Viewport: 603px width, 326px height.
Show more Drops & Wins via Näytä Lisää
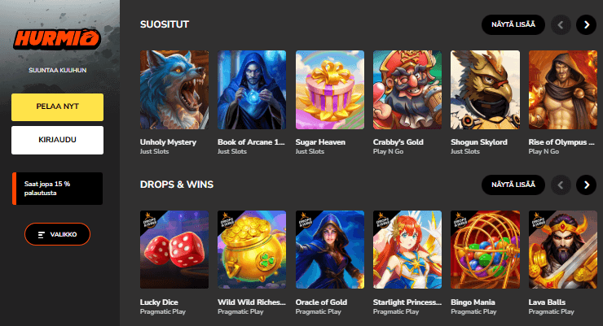tap(513, 185)
